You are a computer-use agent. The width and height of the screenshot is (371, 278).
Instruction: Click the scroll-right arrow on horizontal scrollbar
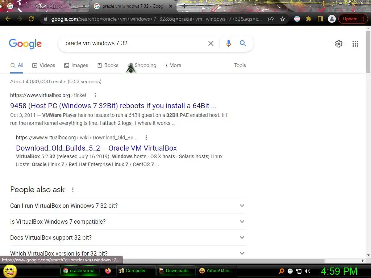363,261
